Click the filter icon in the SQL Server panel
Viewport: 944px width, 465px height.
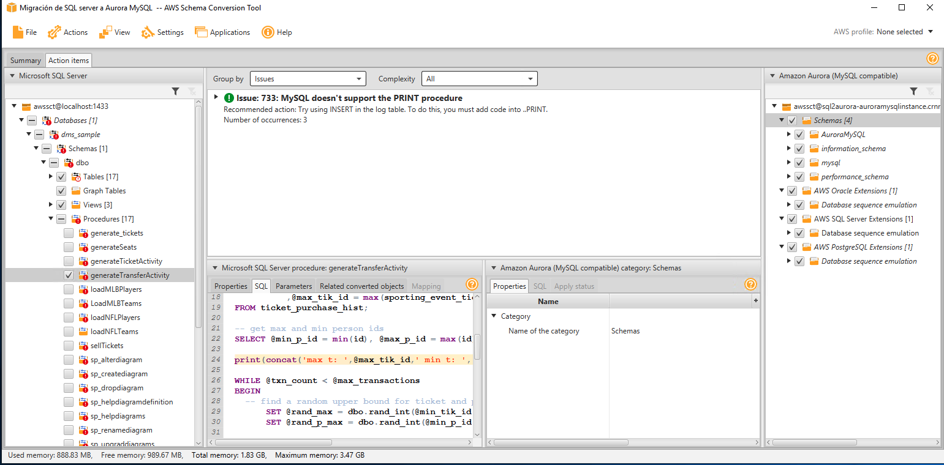pos(176,91)
